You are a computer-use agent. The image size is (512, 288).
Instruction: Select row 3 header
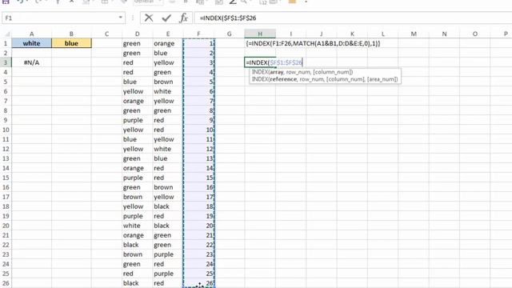point(6,62)
